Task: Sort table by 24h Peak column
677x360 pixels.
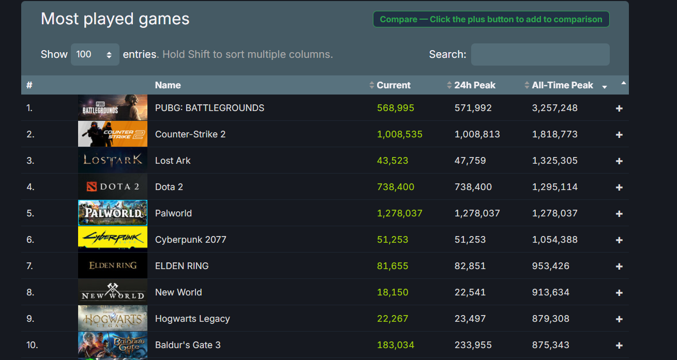Action: click(x=474, y=85)
